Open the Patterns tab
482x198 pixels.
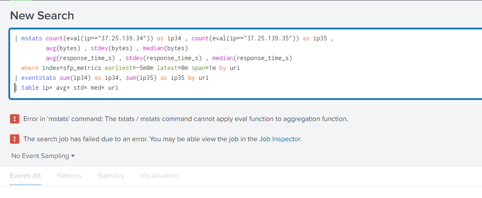pos(69,176)
